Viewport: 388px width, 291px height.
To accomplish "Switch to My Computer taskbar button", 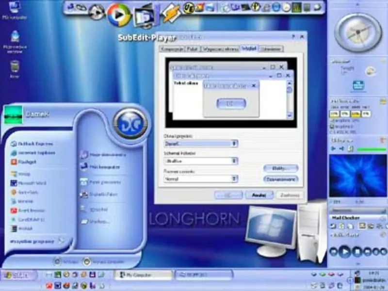I will tap(143, 275).
